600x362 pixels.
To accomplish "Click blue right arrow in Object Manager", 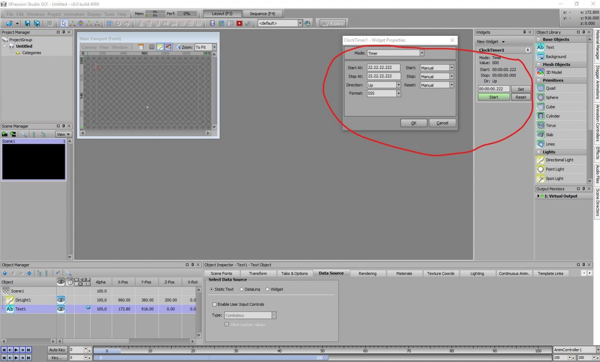I will (29, 273).
